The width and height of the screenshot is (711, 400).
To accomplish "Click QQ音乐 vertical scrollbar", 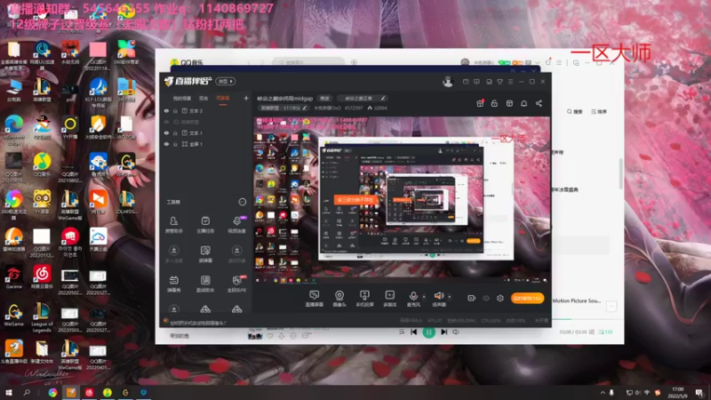I will 621,173.
